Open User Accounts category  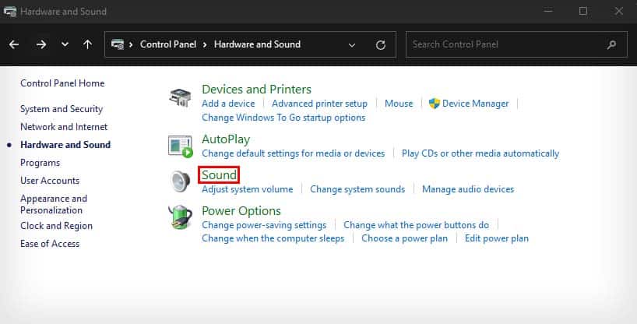(x=50, y=181)
